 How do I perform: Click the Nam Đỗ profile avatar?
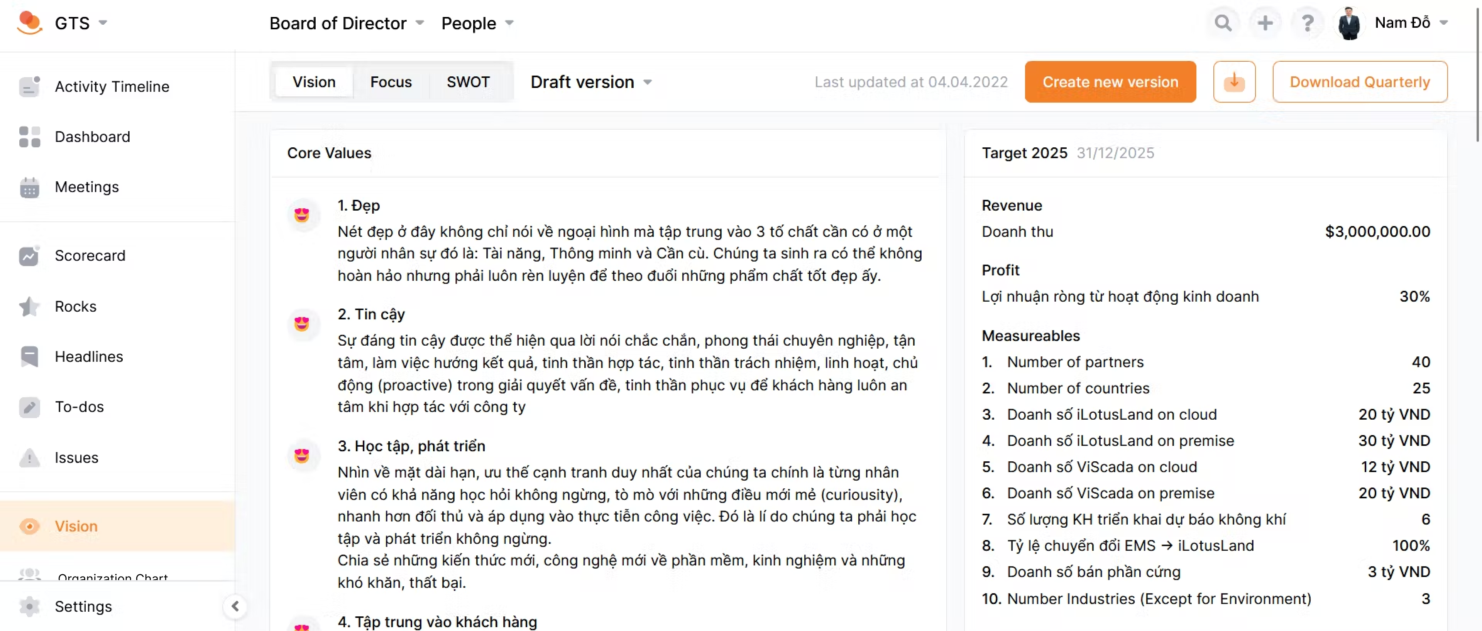pyautogui.click(x=1348, y=23)
